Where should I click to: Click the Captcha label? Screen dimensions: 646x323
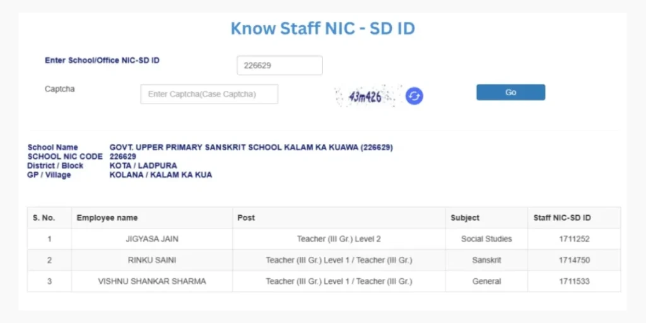[x=60, y=88]
